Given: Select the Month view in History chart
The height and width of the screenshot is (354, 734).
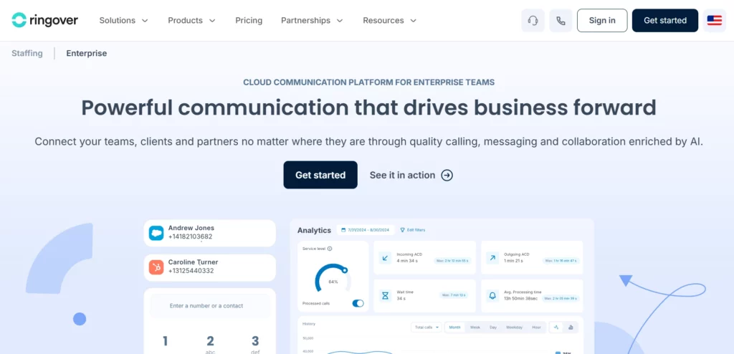Looking at the screenshot, I should (x=454, y=327).
